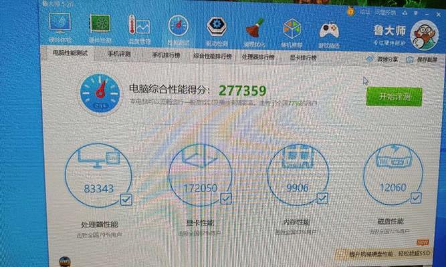Click the graphics cube icon above 172050

pos(199,156)
